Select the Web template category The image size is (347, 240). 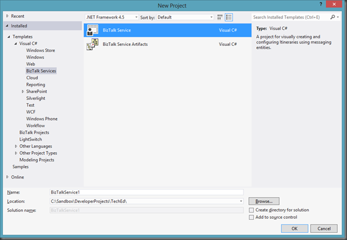point(30,64)
